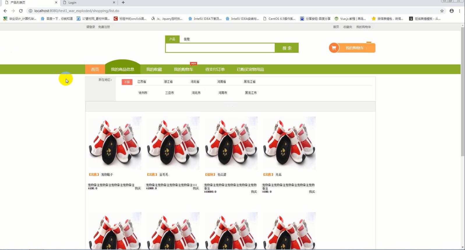Image resolution: width=465 pixels, height=250 pixels.
Task: Filter by region 河北省
Action: coord(195,82)
